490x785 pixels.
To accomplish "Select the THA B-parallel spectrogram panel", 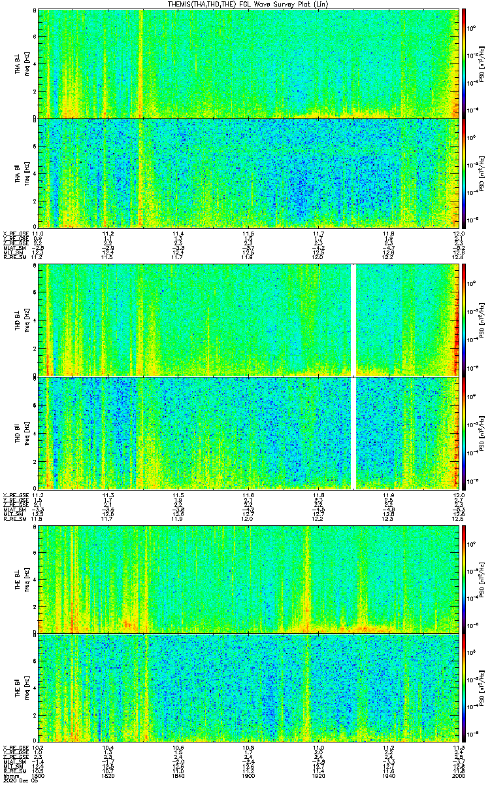I will 248,173.
